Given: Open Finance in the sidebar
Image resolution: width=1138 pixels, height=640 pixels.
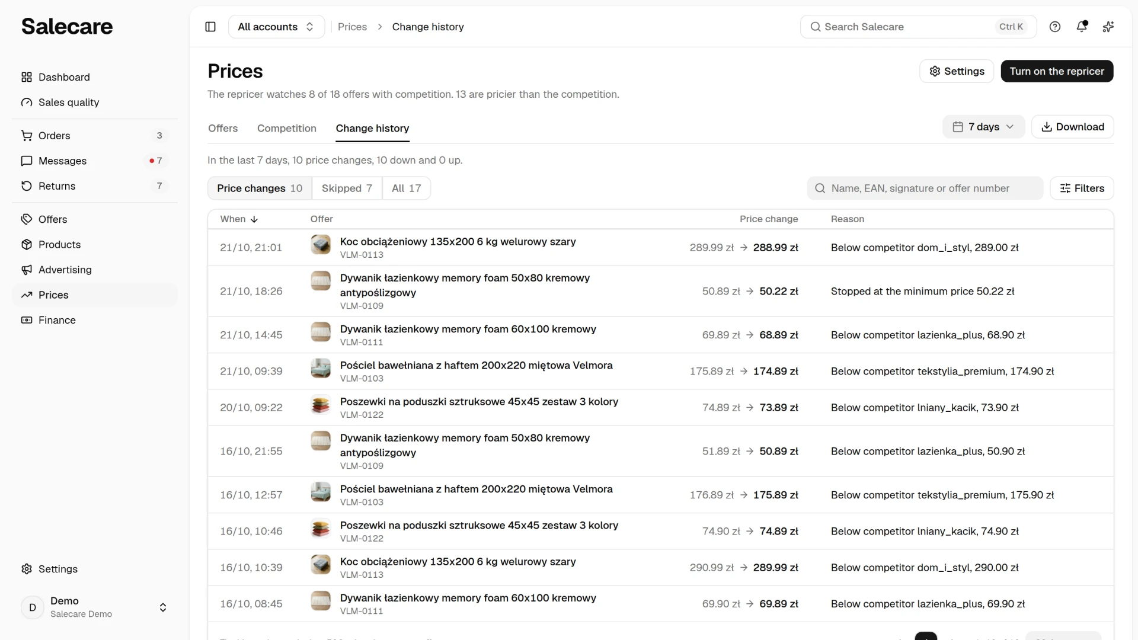Looking at the screenshot, I should [x=95, y=320].
